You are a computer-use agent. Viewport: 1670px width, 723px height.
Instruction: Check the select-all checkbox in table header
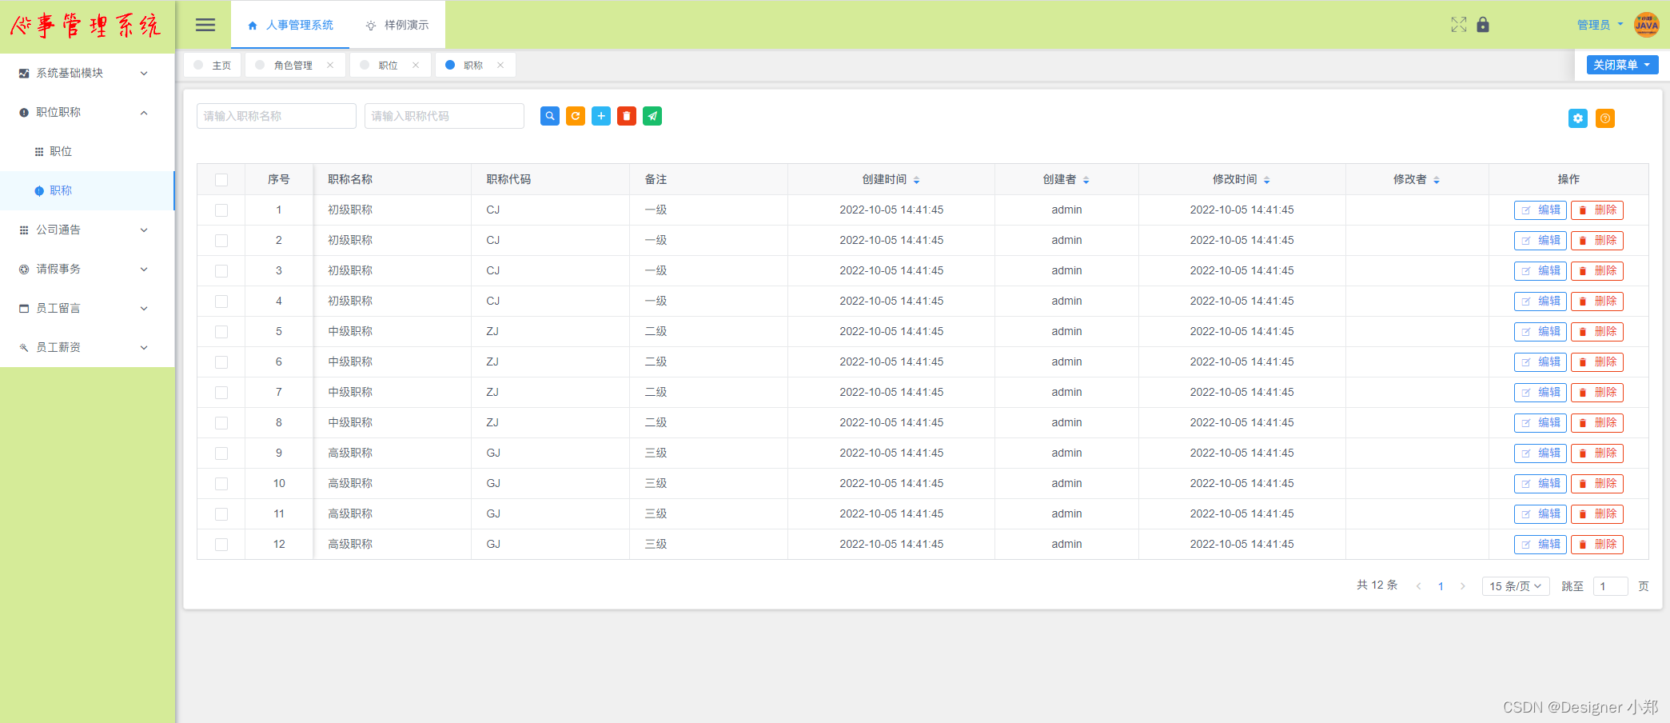(x=221, y=180)
